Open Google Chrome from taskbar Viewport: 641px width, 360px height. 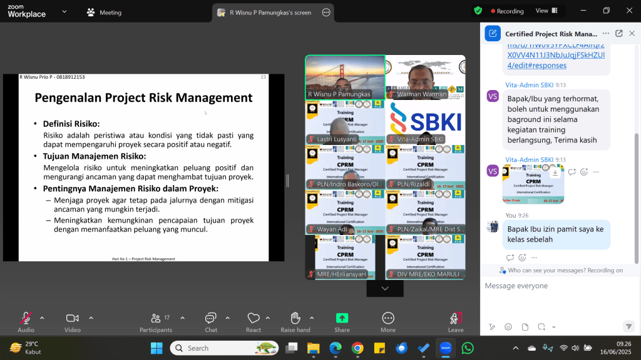(x=357, y=348)
